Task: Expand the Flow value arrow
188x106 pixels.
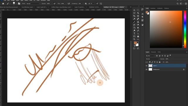Action: (66, 4)
